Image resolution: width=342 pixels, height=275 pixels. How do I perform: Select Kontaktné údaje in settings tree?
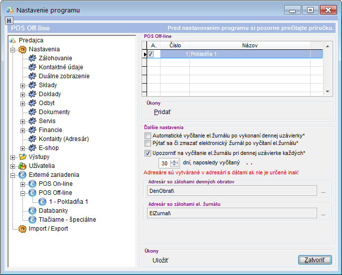[x=61, y=67]
